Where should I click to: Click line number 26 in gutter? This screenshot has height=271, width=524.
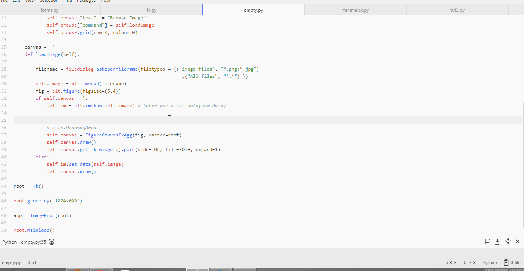pyautogui.click(x=4, y=54)
